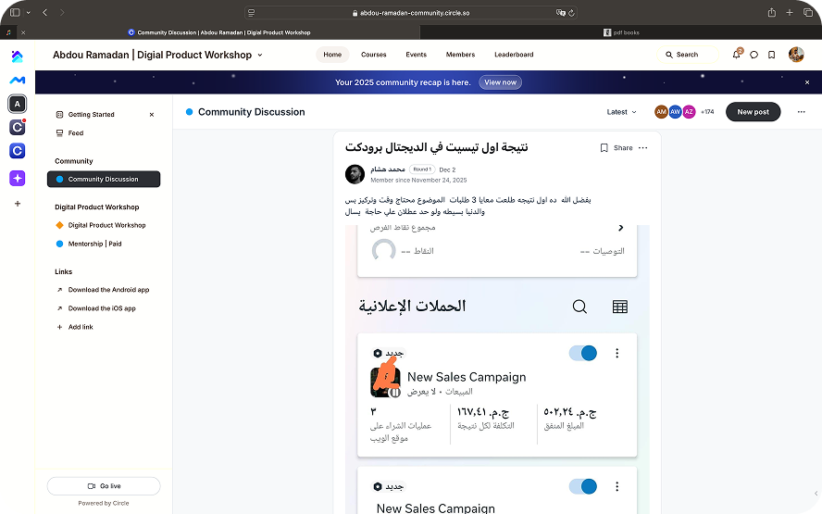Open Download the Android app link
Screen dimensions: 822x514
tap(108, 290)
